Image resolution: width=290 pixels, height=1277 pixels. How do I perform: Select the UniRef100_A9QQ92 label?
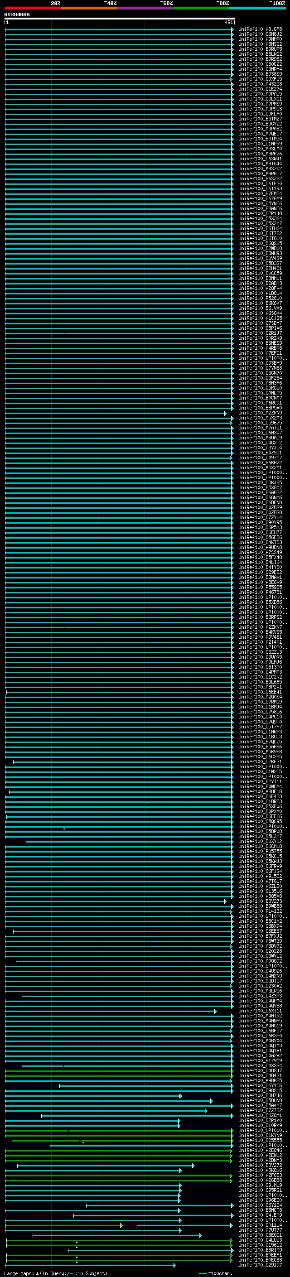click(260, 961)
